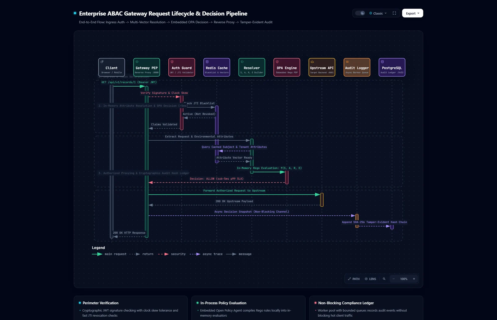Click the async trace legend arrow
Viewport: 497px width, 320px height.
tap(195, 254)
